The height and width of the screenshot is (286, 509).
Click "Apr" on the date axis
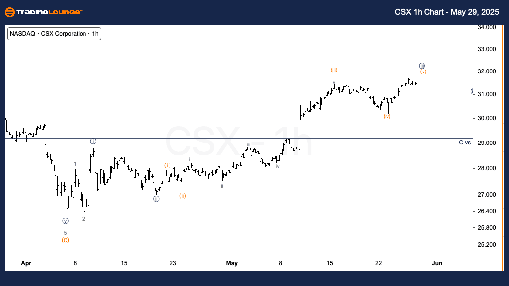coord(26,263)
